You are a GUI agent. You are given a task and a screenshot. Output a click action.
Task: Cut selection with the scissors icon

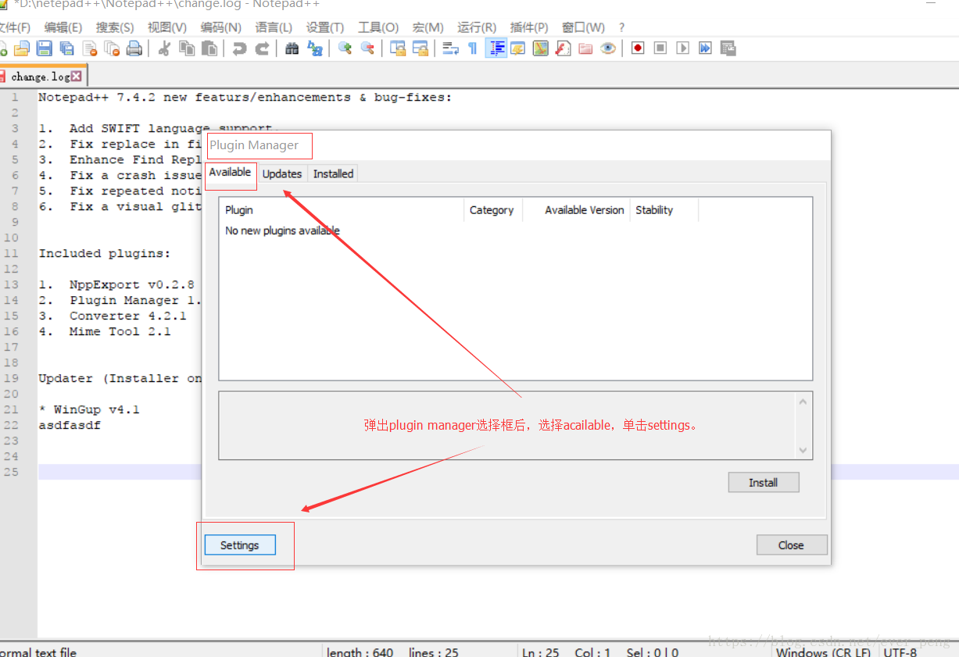(164, 48)
